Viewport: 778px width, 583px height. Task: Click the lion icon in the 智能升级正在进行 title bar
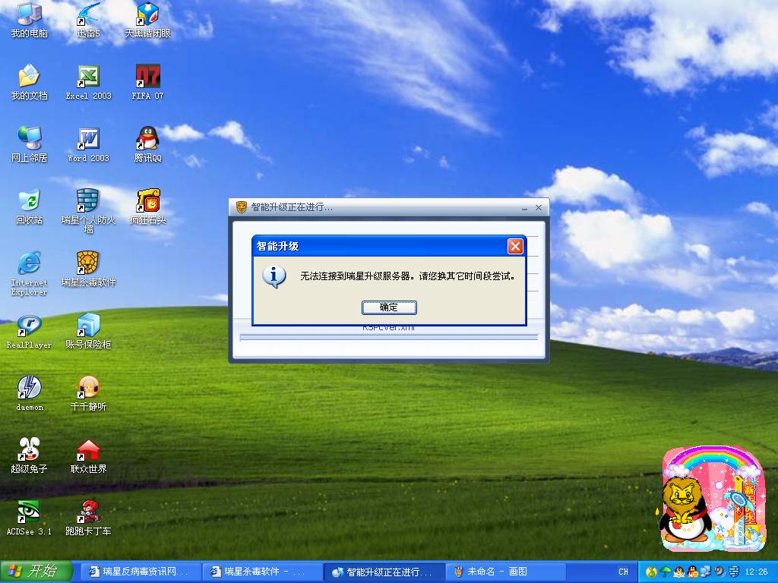pos(241,207)
